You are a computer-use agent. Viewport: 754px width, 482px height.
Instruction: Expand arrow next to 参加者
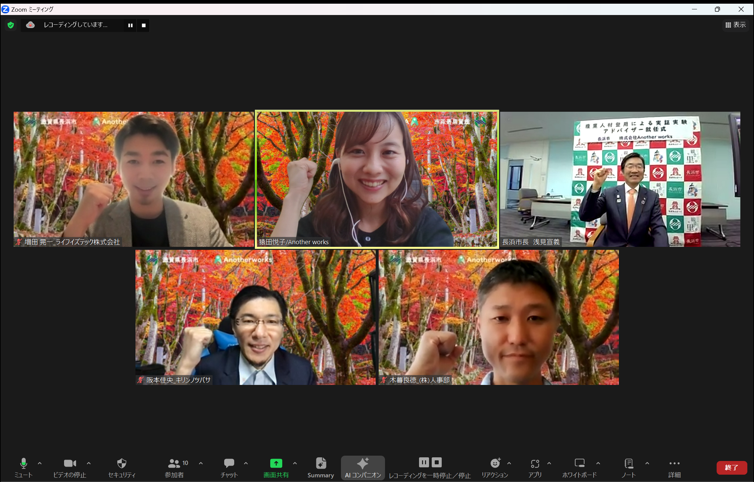point(201,463)
